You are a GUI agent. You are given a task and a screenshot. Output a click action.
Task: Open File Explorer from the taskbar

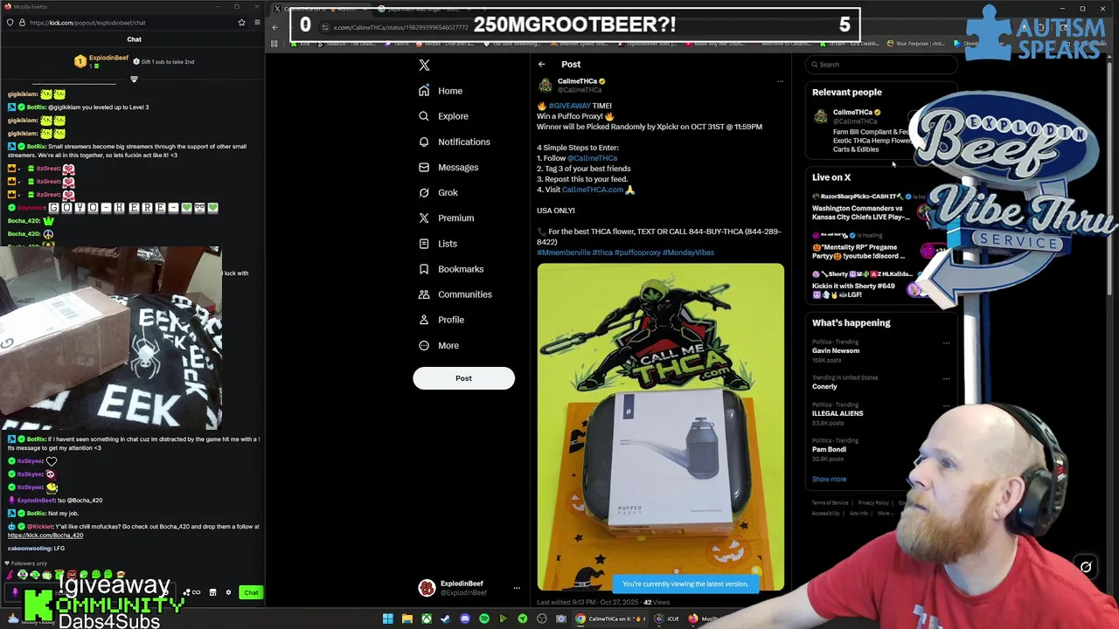(x=407, y=619)
